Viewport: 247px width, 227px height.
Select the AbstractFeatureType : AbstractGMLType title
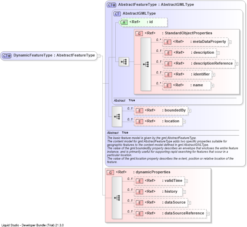pos(156,4)
